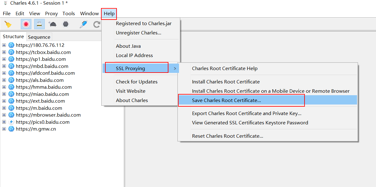The height and width of the screenshot is (187, 376).
Task: Toggle breakpoints with the hexagon icon
Action: 66,24
